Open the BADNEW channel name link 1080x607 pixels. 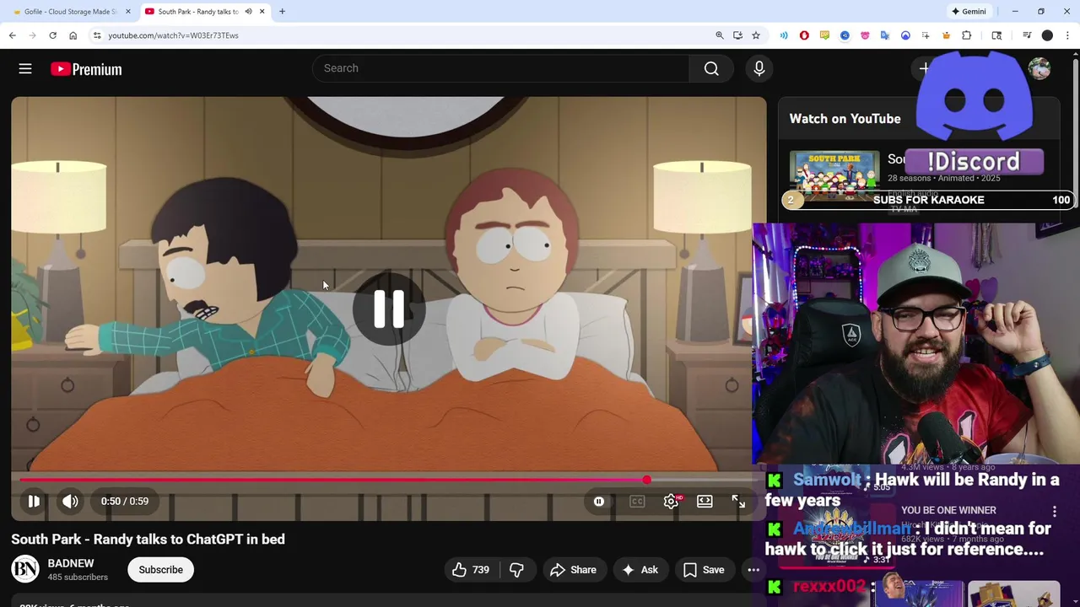click(71, 563)
